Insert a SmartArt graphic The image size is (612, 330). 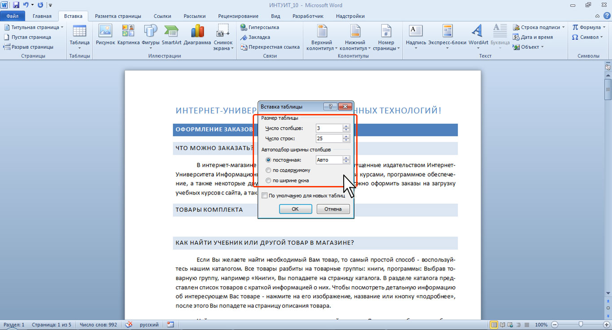pos(172,36)
